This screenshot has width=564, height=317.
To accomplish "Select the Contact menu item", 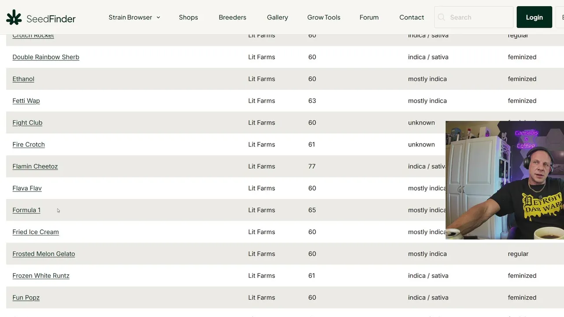I will (412, 18).
